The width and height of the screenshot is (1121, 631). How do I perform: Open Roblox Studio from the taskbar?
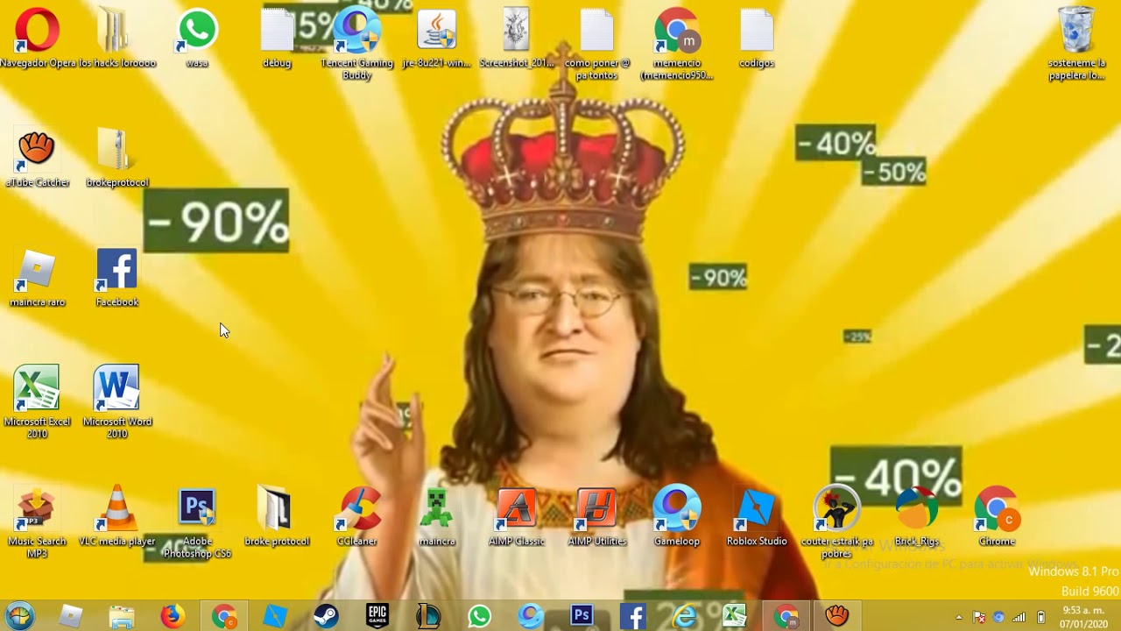[275, 617]
